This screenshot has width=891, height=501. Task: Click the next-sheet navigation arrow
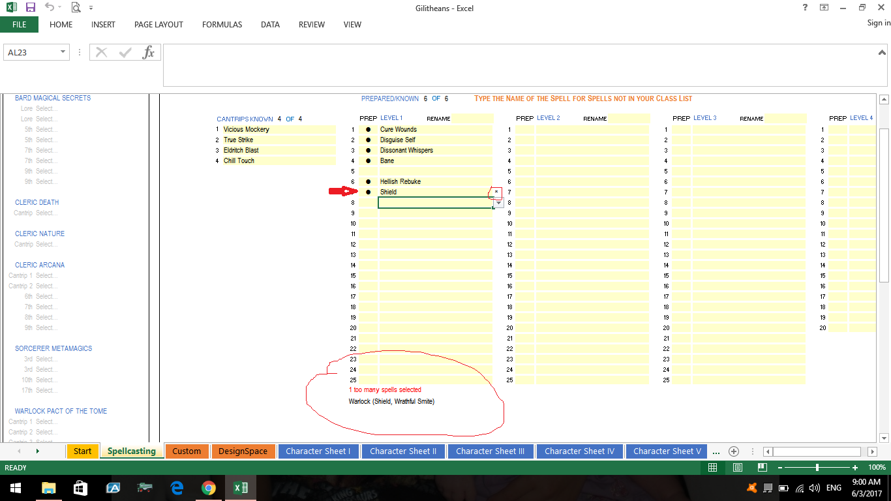tap(37, 451)
